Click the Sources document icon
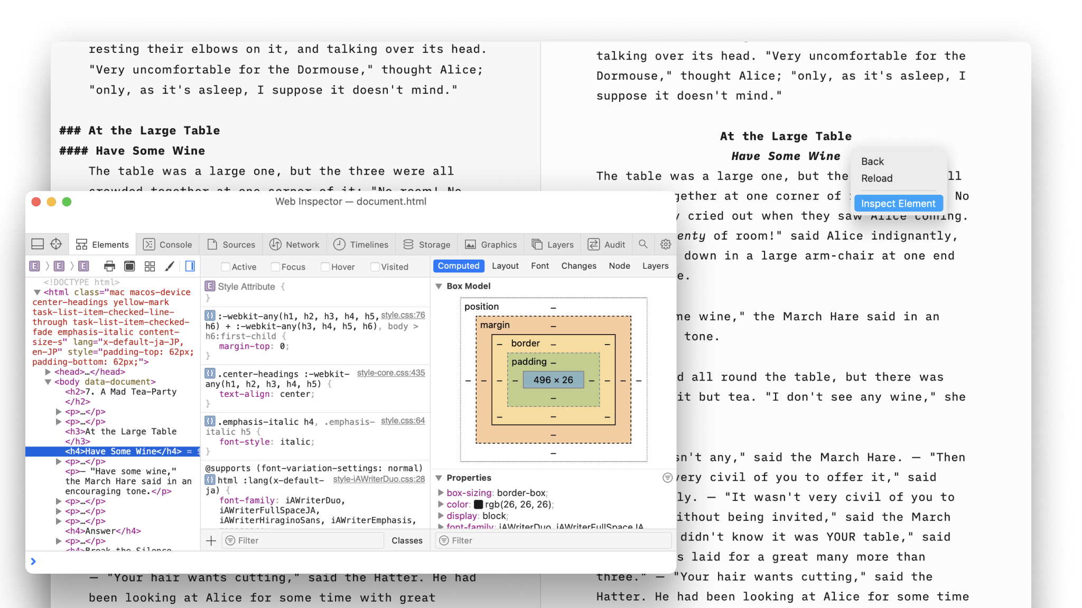Image resolution: width=1082 pixels, height=608 pixels. point(212,244)
